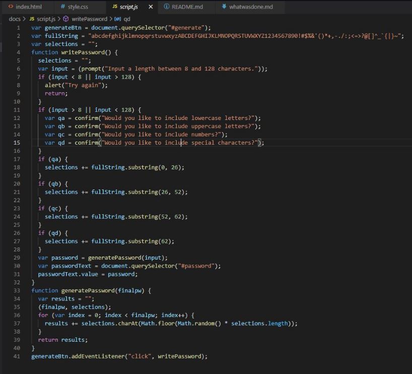Click the 'return;' statement on line 9
The height and width of the screenshot is (374, 412).
point(56,93)
